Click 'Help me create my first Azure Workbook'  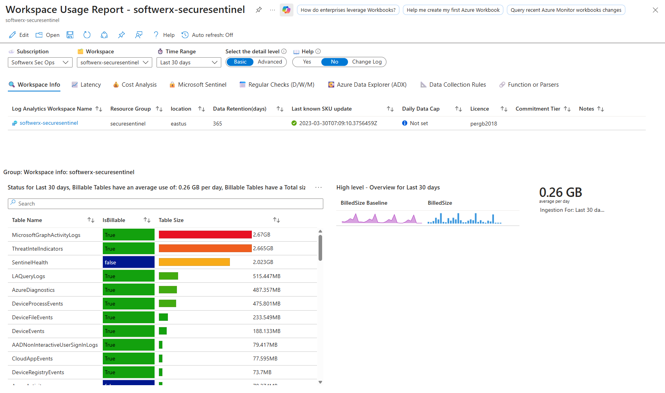[453, 10]
